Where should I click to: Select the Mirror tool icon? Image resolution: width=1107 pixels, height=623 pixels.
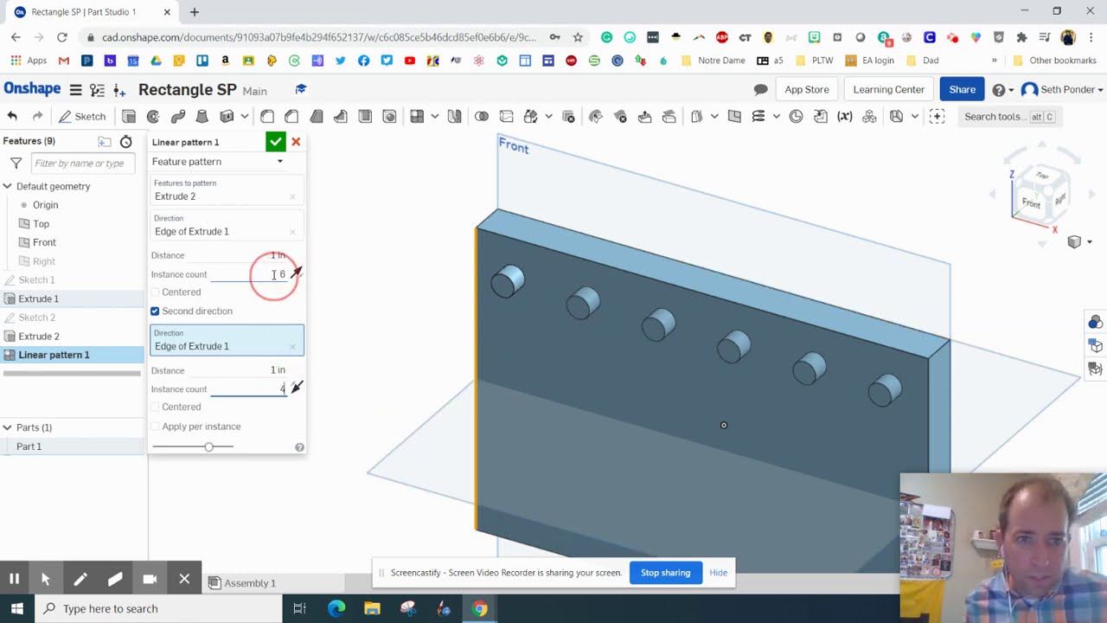pos(454,116)
